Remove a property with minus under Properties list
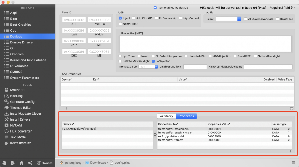 (286, 151)
